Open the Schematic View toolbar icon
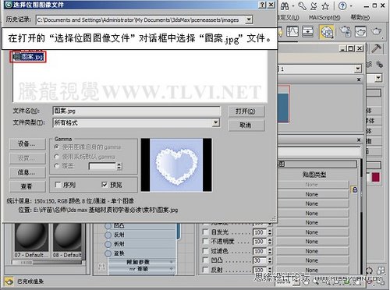This screenshot has height=290, width=390. click(308, 32)
